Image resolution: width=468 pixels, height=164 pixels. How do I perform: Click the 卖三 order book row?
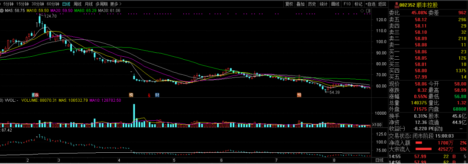tap(428, 32)
